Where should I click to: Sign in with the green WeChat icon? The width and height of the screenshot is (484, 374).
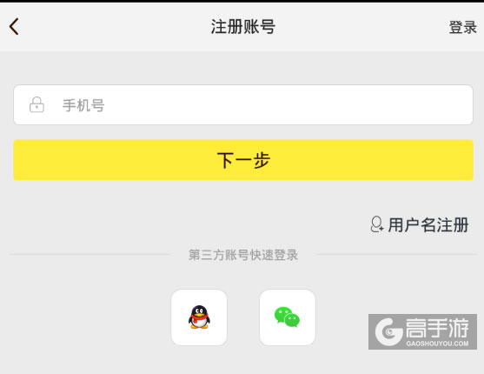287,317
